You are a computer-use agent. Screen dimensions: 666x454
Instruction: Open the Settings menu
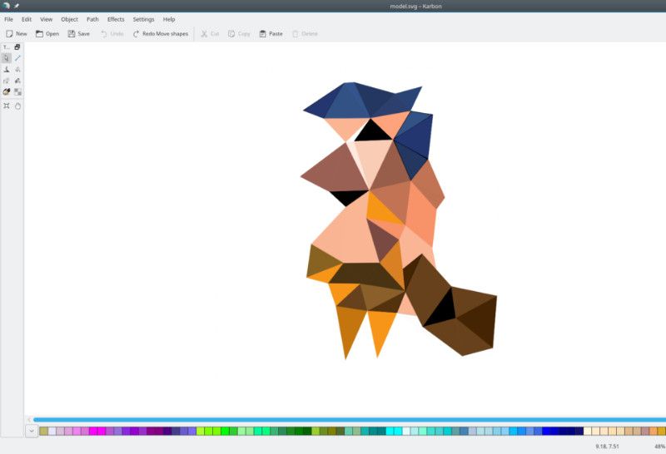point(143,19)
